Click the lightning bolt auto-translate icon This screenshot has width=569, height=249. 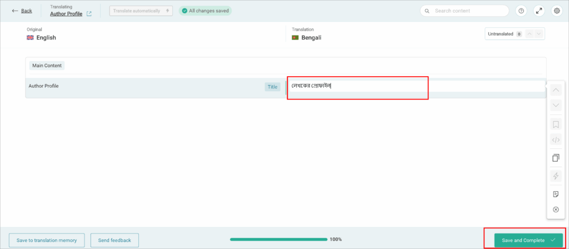click(556, 176)
